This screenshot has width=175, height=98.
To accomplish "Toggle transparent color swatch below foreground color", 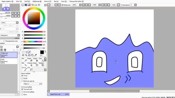I will click(x=41, y=56).
